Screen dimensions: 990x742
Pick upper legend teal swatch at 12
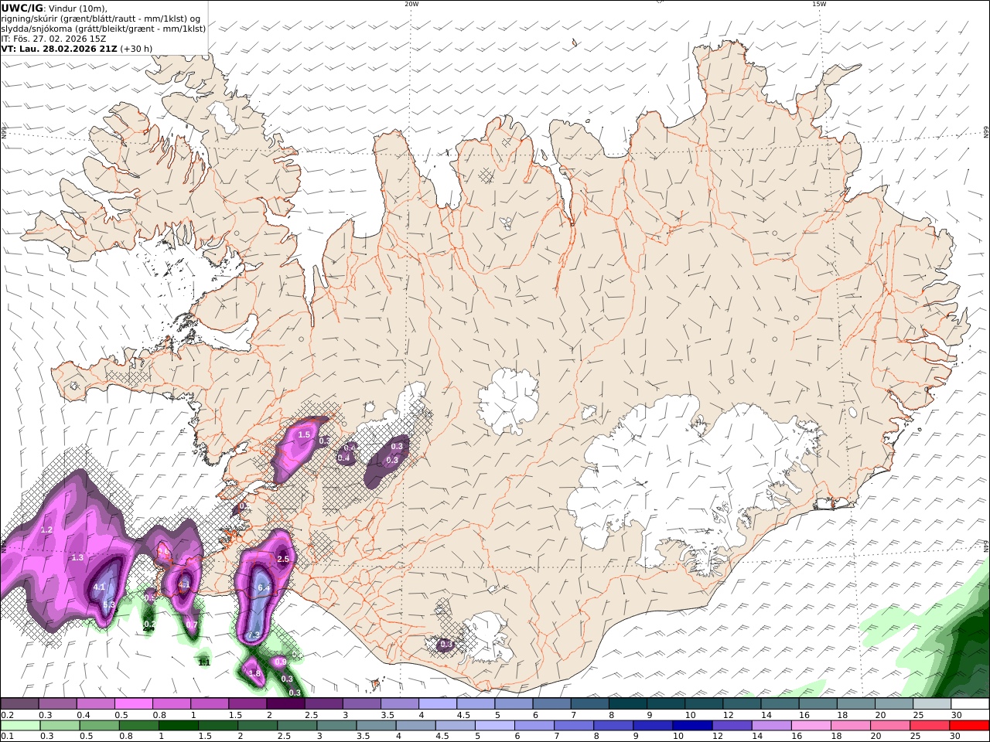[742, 704]
